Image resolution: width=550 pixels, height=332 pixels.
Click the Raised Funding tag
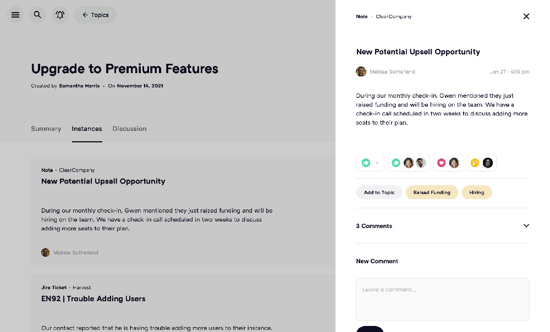tap(432, 192)
